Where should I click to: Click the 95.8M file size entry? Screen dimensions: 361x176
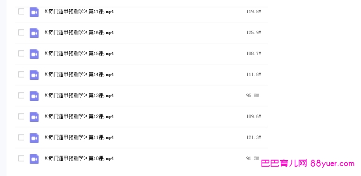click(252, 95)
